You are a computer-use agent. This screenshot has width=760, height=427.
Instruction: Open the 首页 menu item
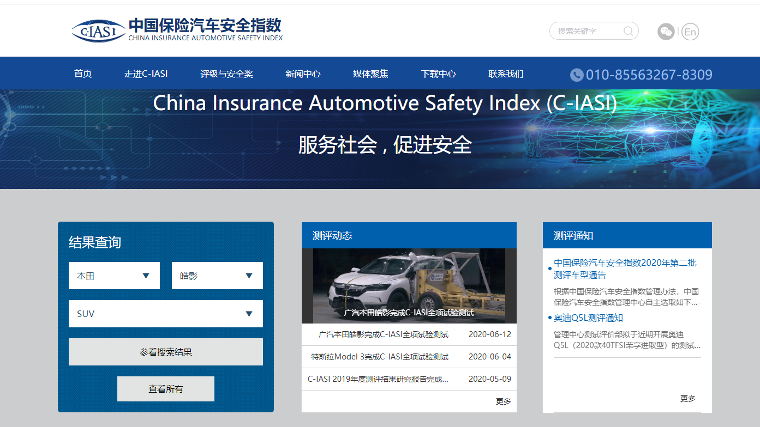83,74
